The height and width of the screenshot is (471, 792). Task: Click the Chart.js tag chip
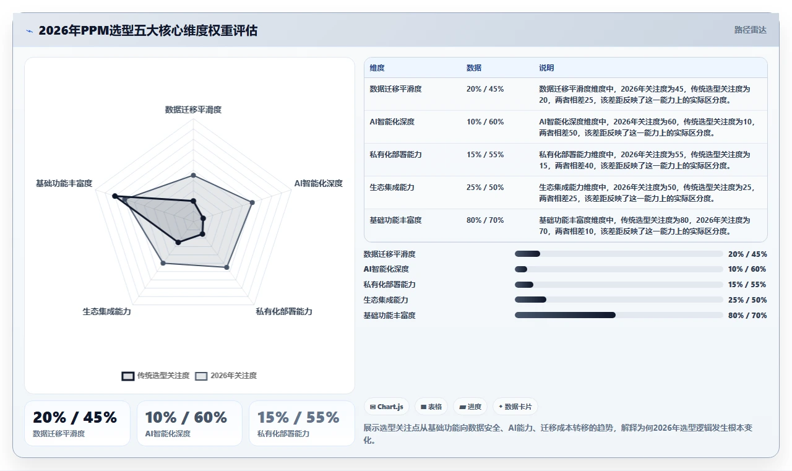(386, 407)
